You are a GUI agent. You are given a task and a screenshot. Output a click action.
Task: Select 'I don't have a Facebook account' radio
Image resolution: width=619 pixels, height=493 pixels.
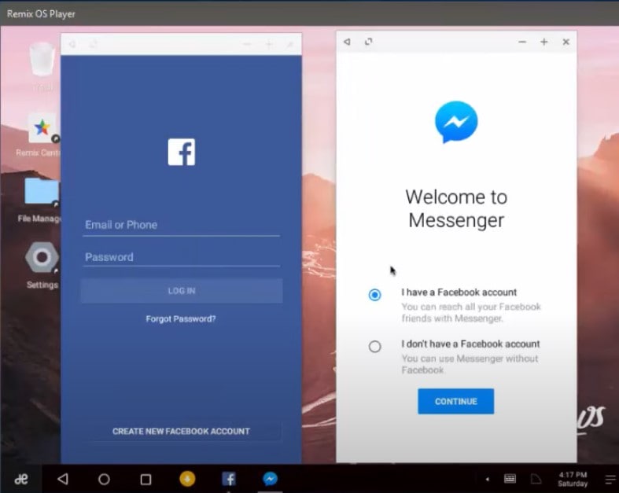coord(374,347)
